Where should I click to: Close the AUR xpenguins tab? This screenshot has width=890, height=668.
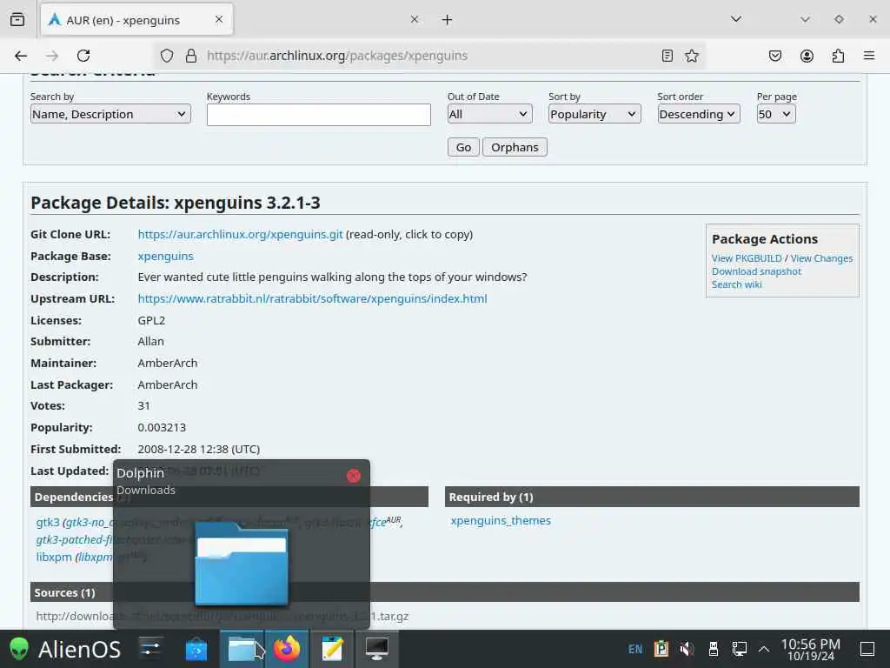tap(219, 19)
